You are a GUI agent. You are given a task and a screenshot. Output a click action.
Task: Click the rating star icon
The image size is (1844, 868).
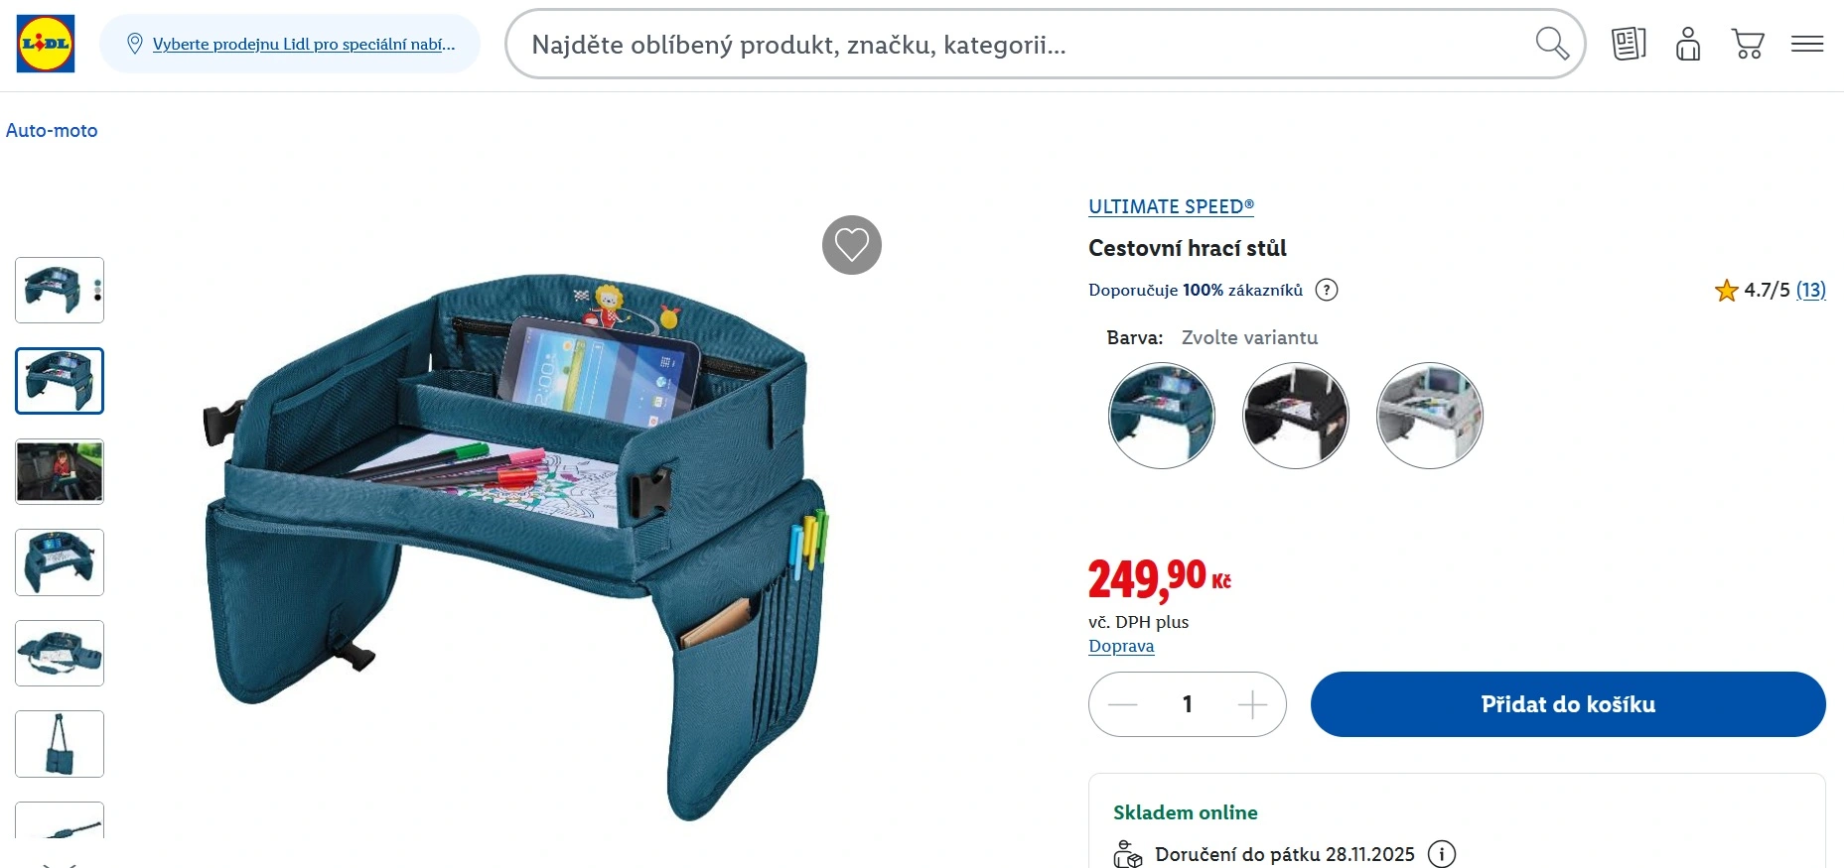1726,290
